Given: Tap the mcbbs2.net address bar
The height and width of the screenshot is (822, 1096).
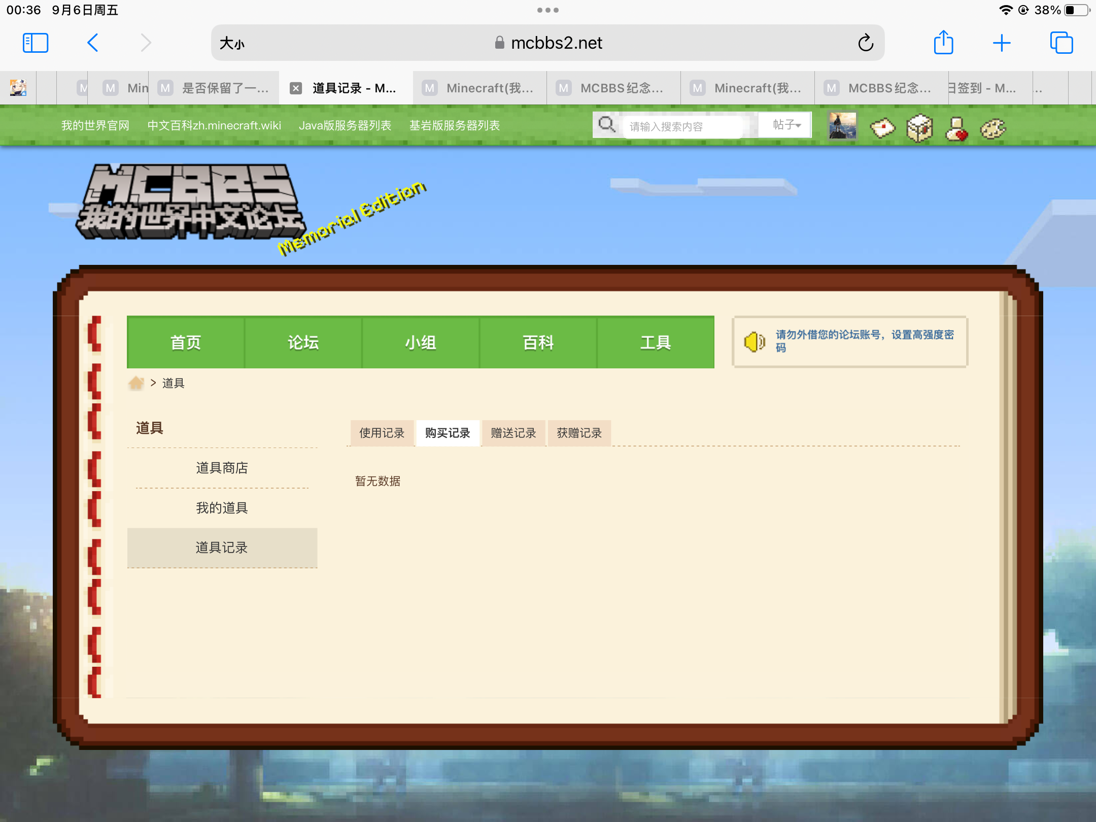Looking at the screenshot, I should (548, 43).
